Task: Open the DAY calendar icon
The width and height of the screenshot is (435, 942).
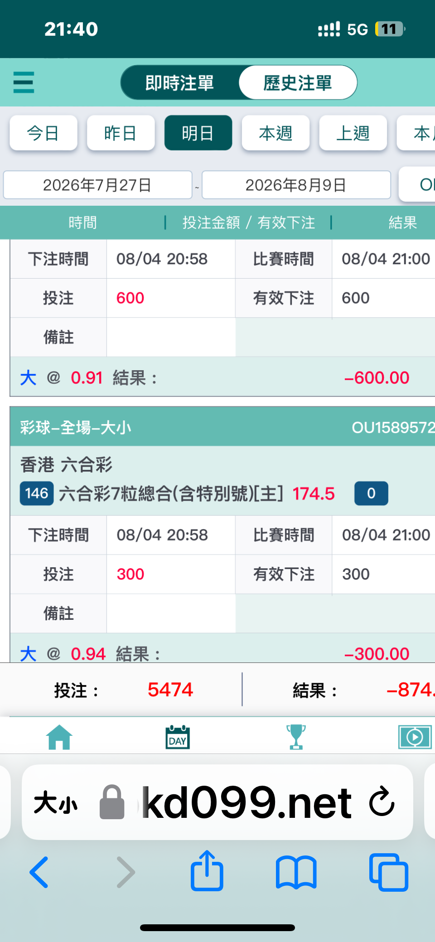Action: [178, 737]
